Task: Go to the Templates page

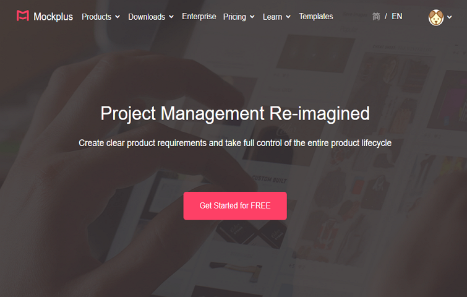Action: 316,16
